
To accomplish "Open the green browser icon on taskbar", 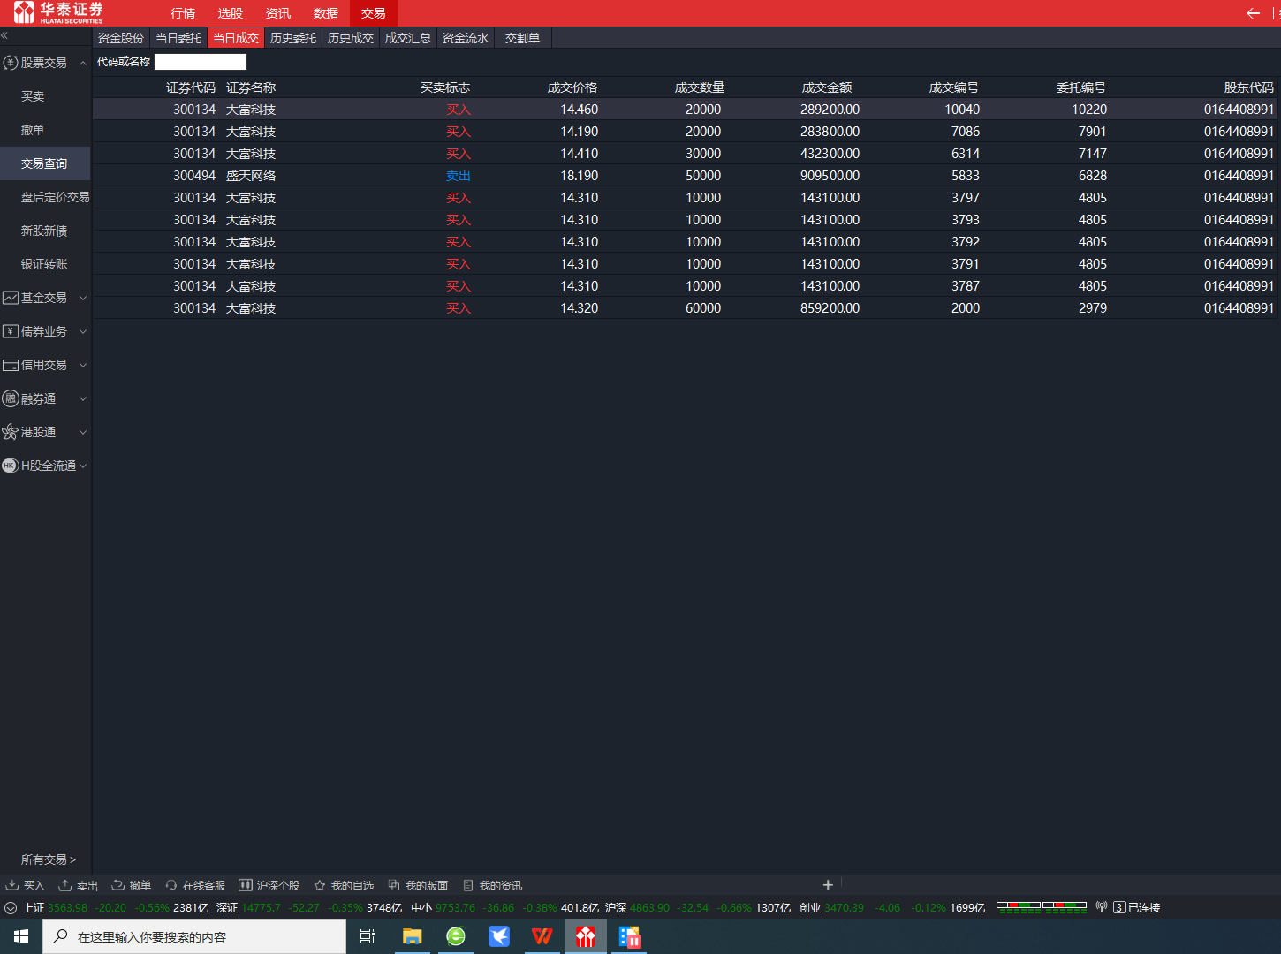I will (x=456, y=936).
